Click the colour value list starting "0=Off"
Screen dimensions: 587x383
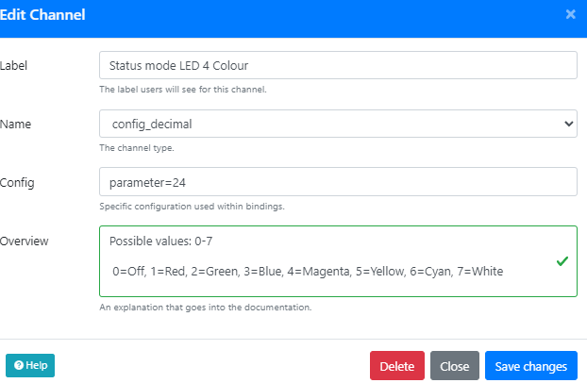point(307,272)
